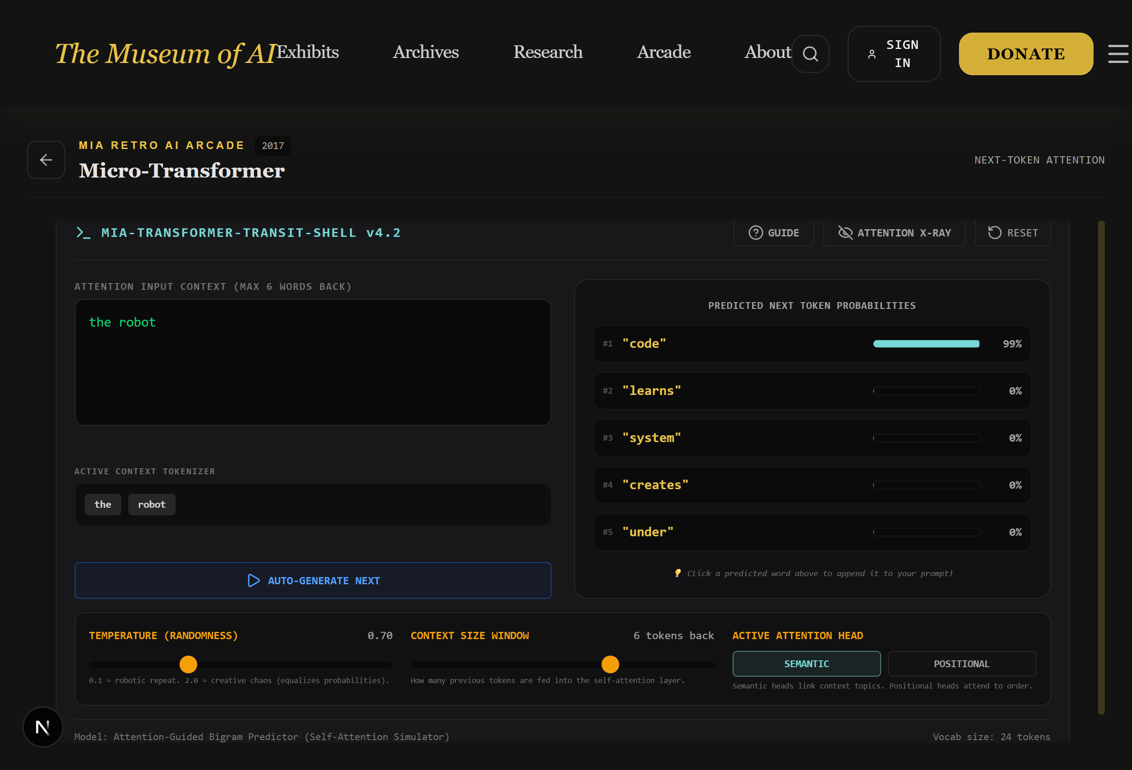Screen dimensions: 1132x770
Task: Click the vertical panel scrollbar
Action: (x=1101, y=468)
